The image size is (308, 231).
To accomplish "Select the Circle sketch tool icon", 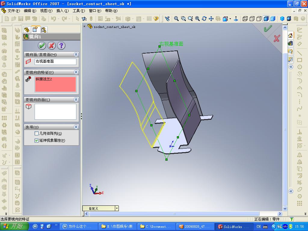I will [300, 67].
